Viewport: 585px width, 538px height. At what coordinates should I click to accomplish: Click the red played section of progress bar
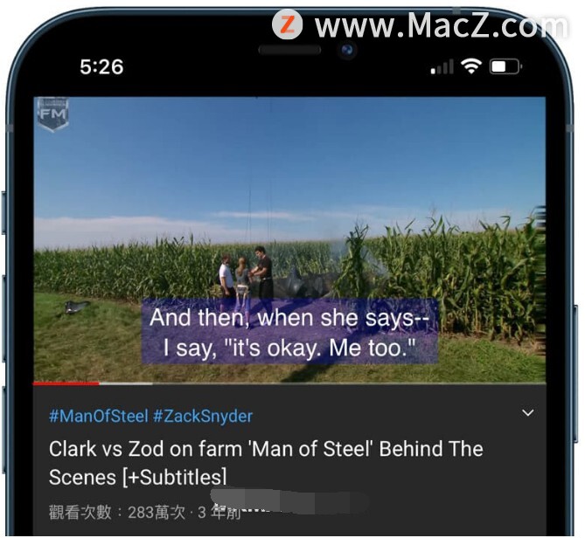coord(66,383)
